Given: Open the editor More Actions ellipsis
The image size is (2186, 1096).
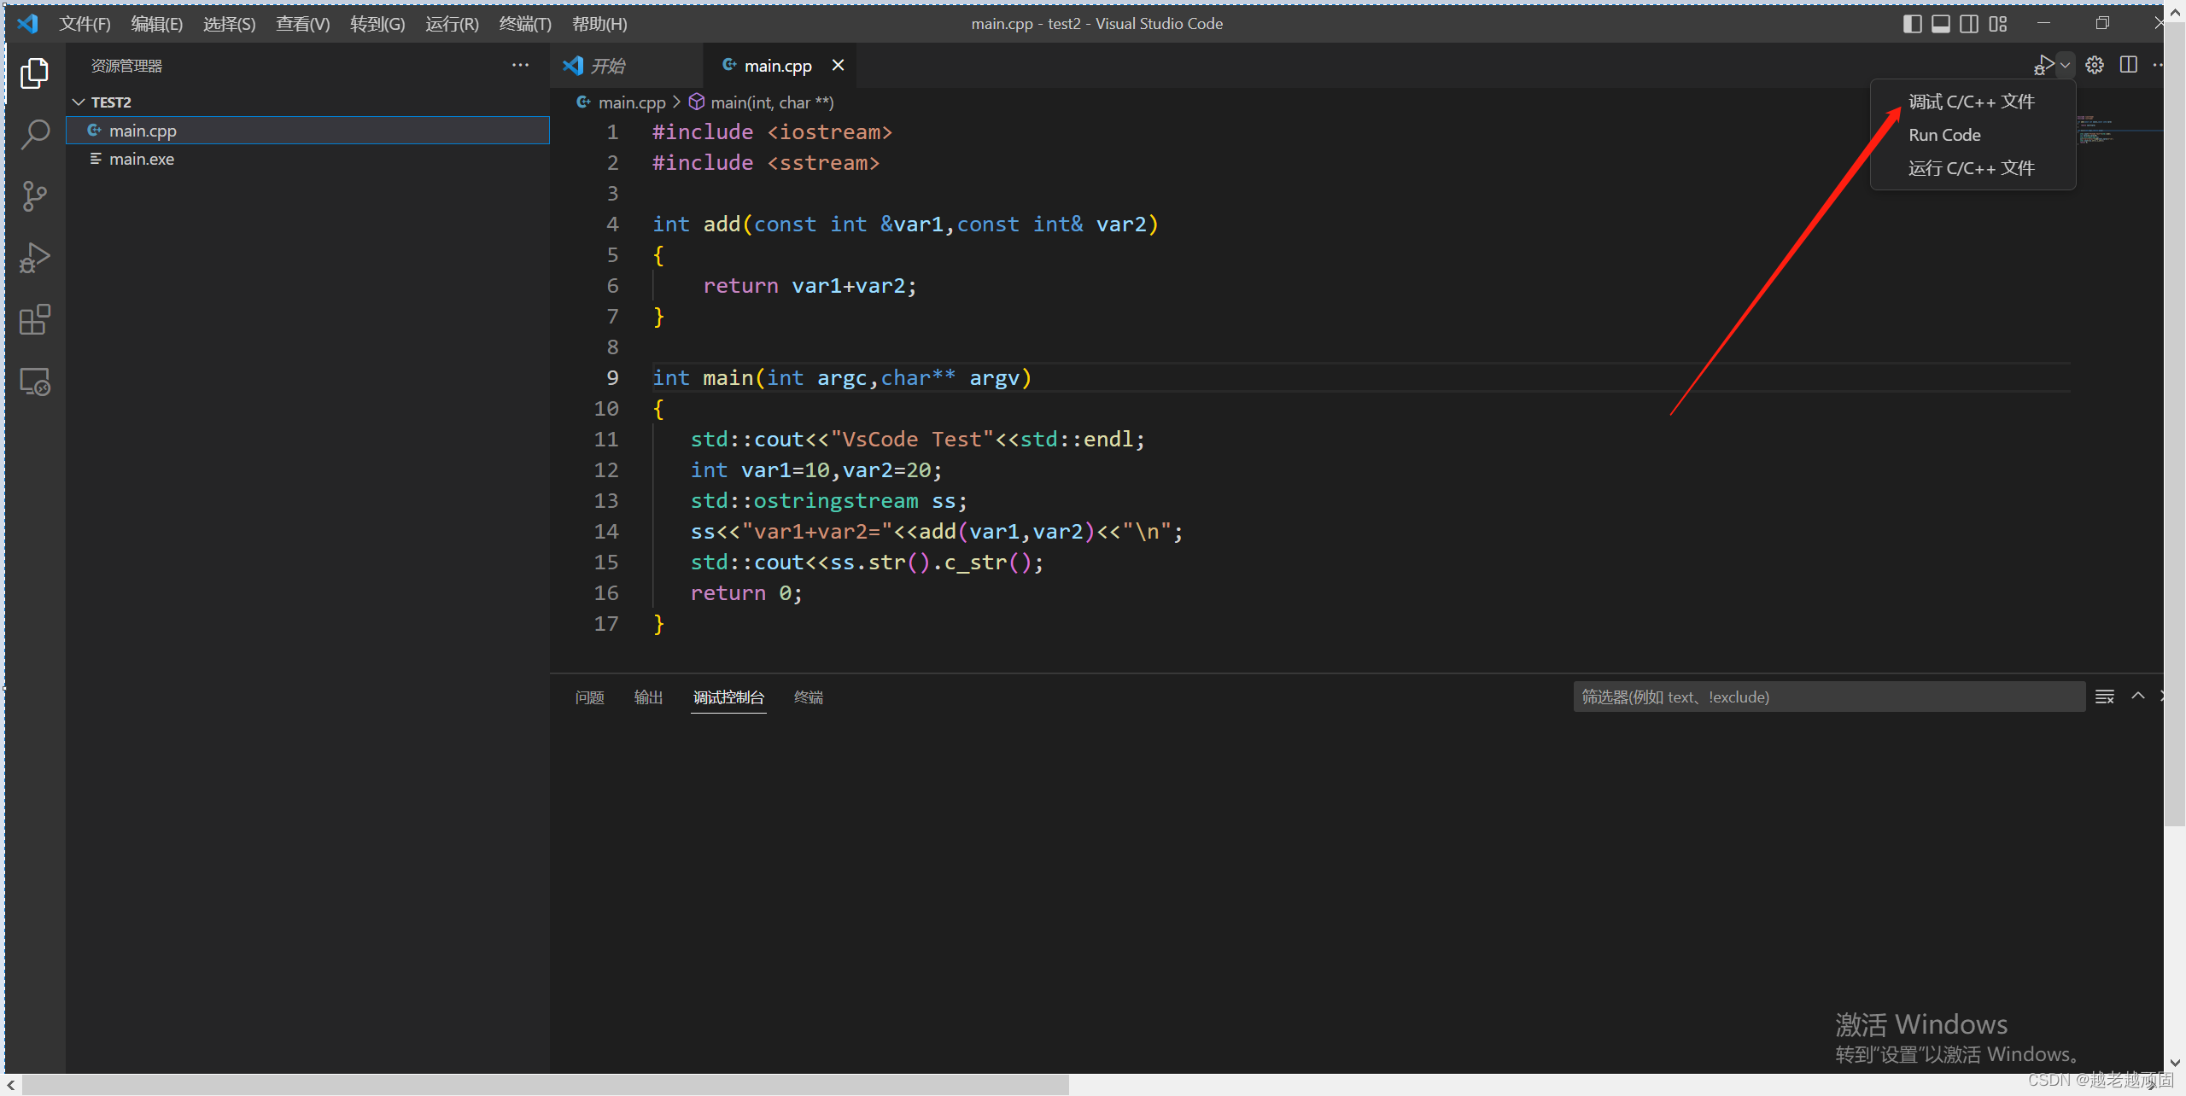Looking at the screenshot, I should click(2158, 65).
